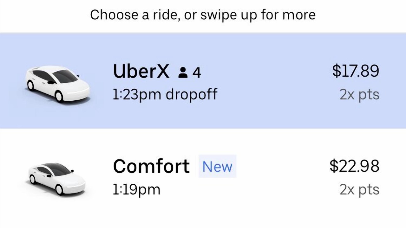Tap the $22.98 Comfort price
Screen dimensions: 406x228
(x=354, y=166)
